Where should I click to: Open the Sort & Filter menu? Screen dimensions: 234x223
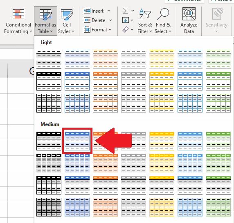[145, 21]
